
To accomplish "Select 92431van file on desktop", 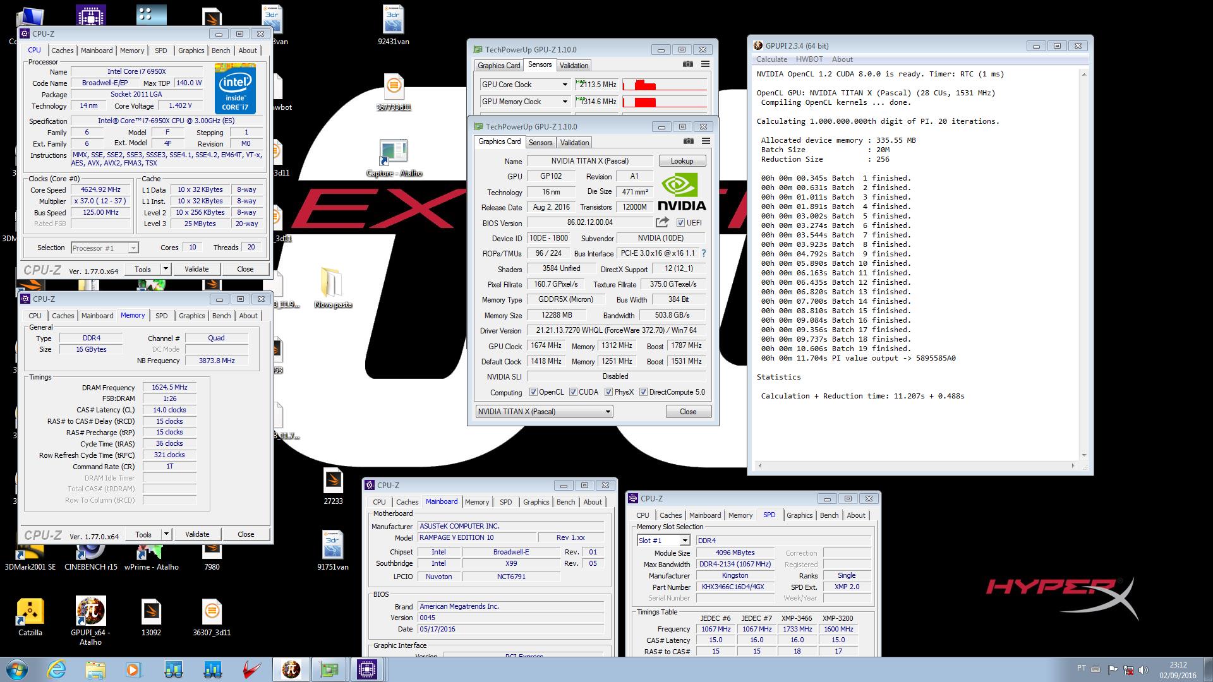I will coord(394,25).
